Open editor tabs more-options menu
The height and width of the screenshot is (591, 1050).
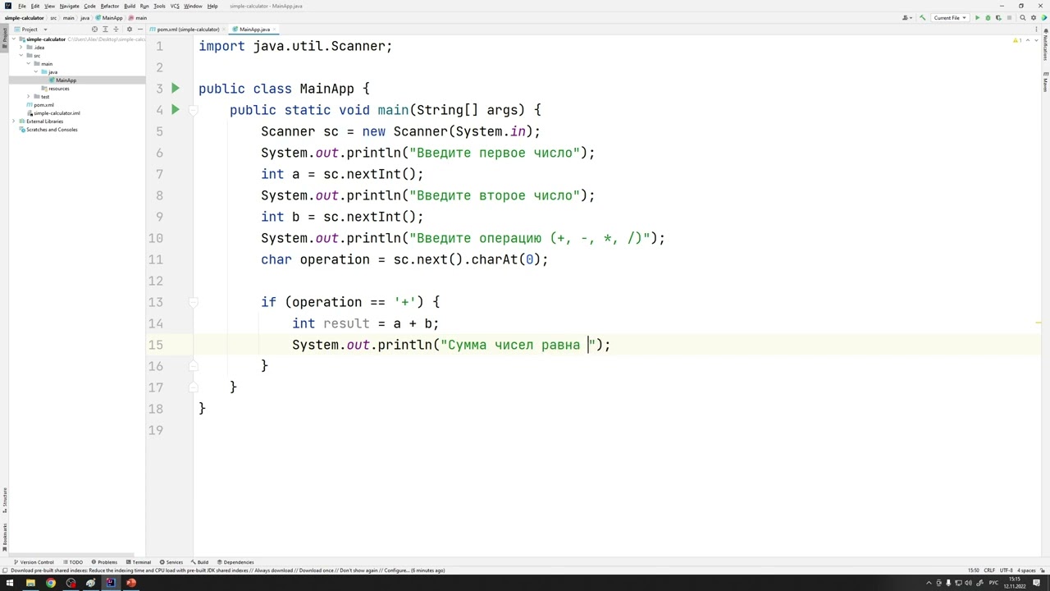[x=1036, y=29]
